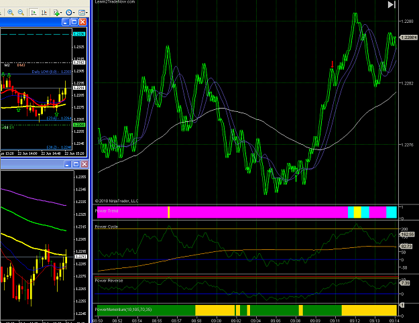The height and width of the screenshot is (323, 419).
Task: Minimize the lower MT4 chart window
Action: point(68,164)
